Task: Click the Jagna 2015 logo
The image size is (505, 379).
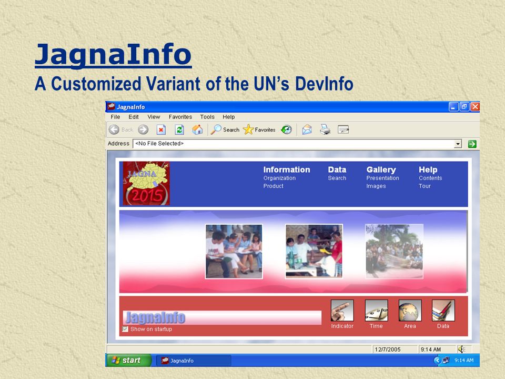Action: click(x=146, y=183)
